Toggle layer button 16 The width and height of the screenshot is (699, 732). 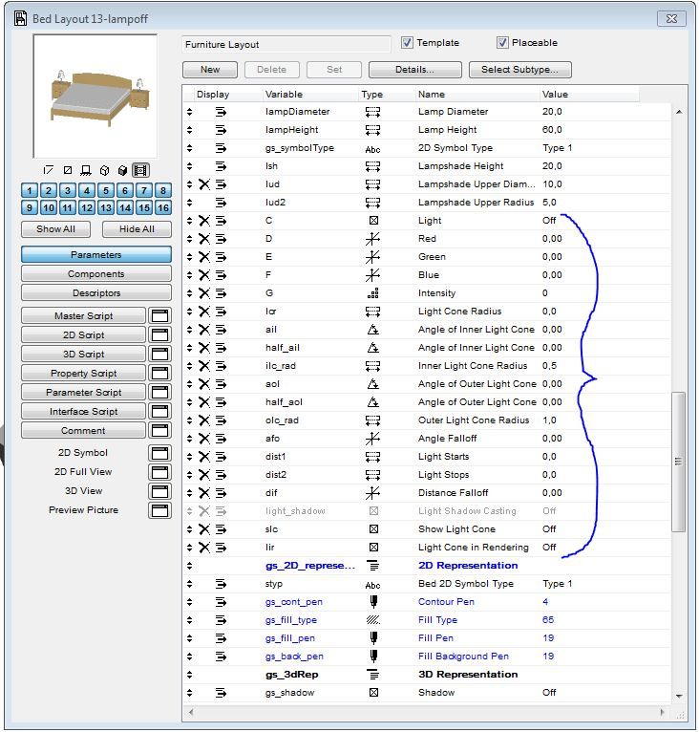click(x=163, y=207)
